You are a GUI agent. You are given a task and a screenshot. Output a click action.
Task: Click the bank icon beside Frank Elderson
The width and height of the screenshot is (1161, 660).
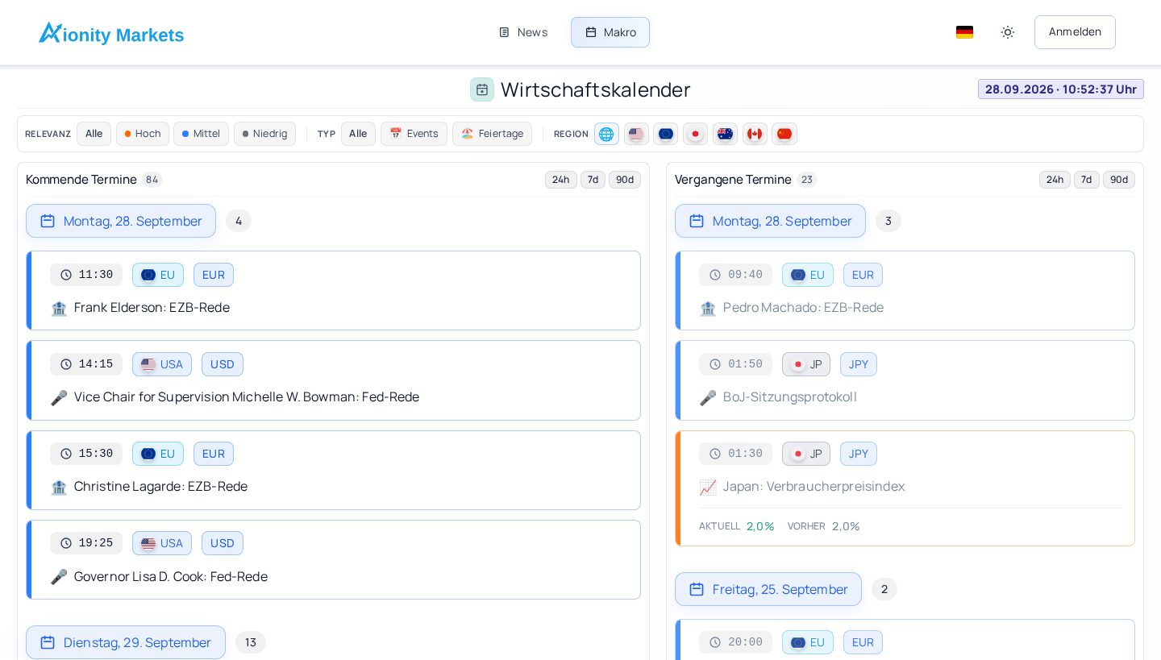click(59, 308)
